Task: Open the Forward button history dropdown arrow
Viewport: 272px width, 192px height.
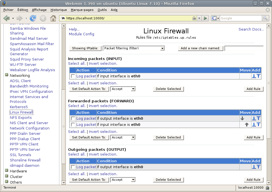Action: click(26, 18)
